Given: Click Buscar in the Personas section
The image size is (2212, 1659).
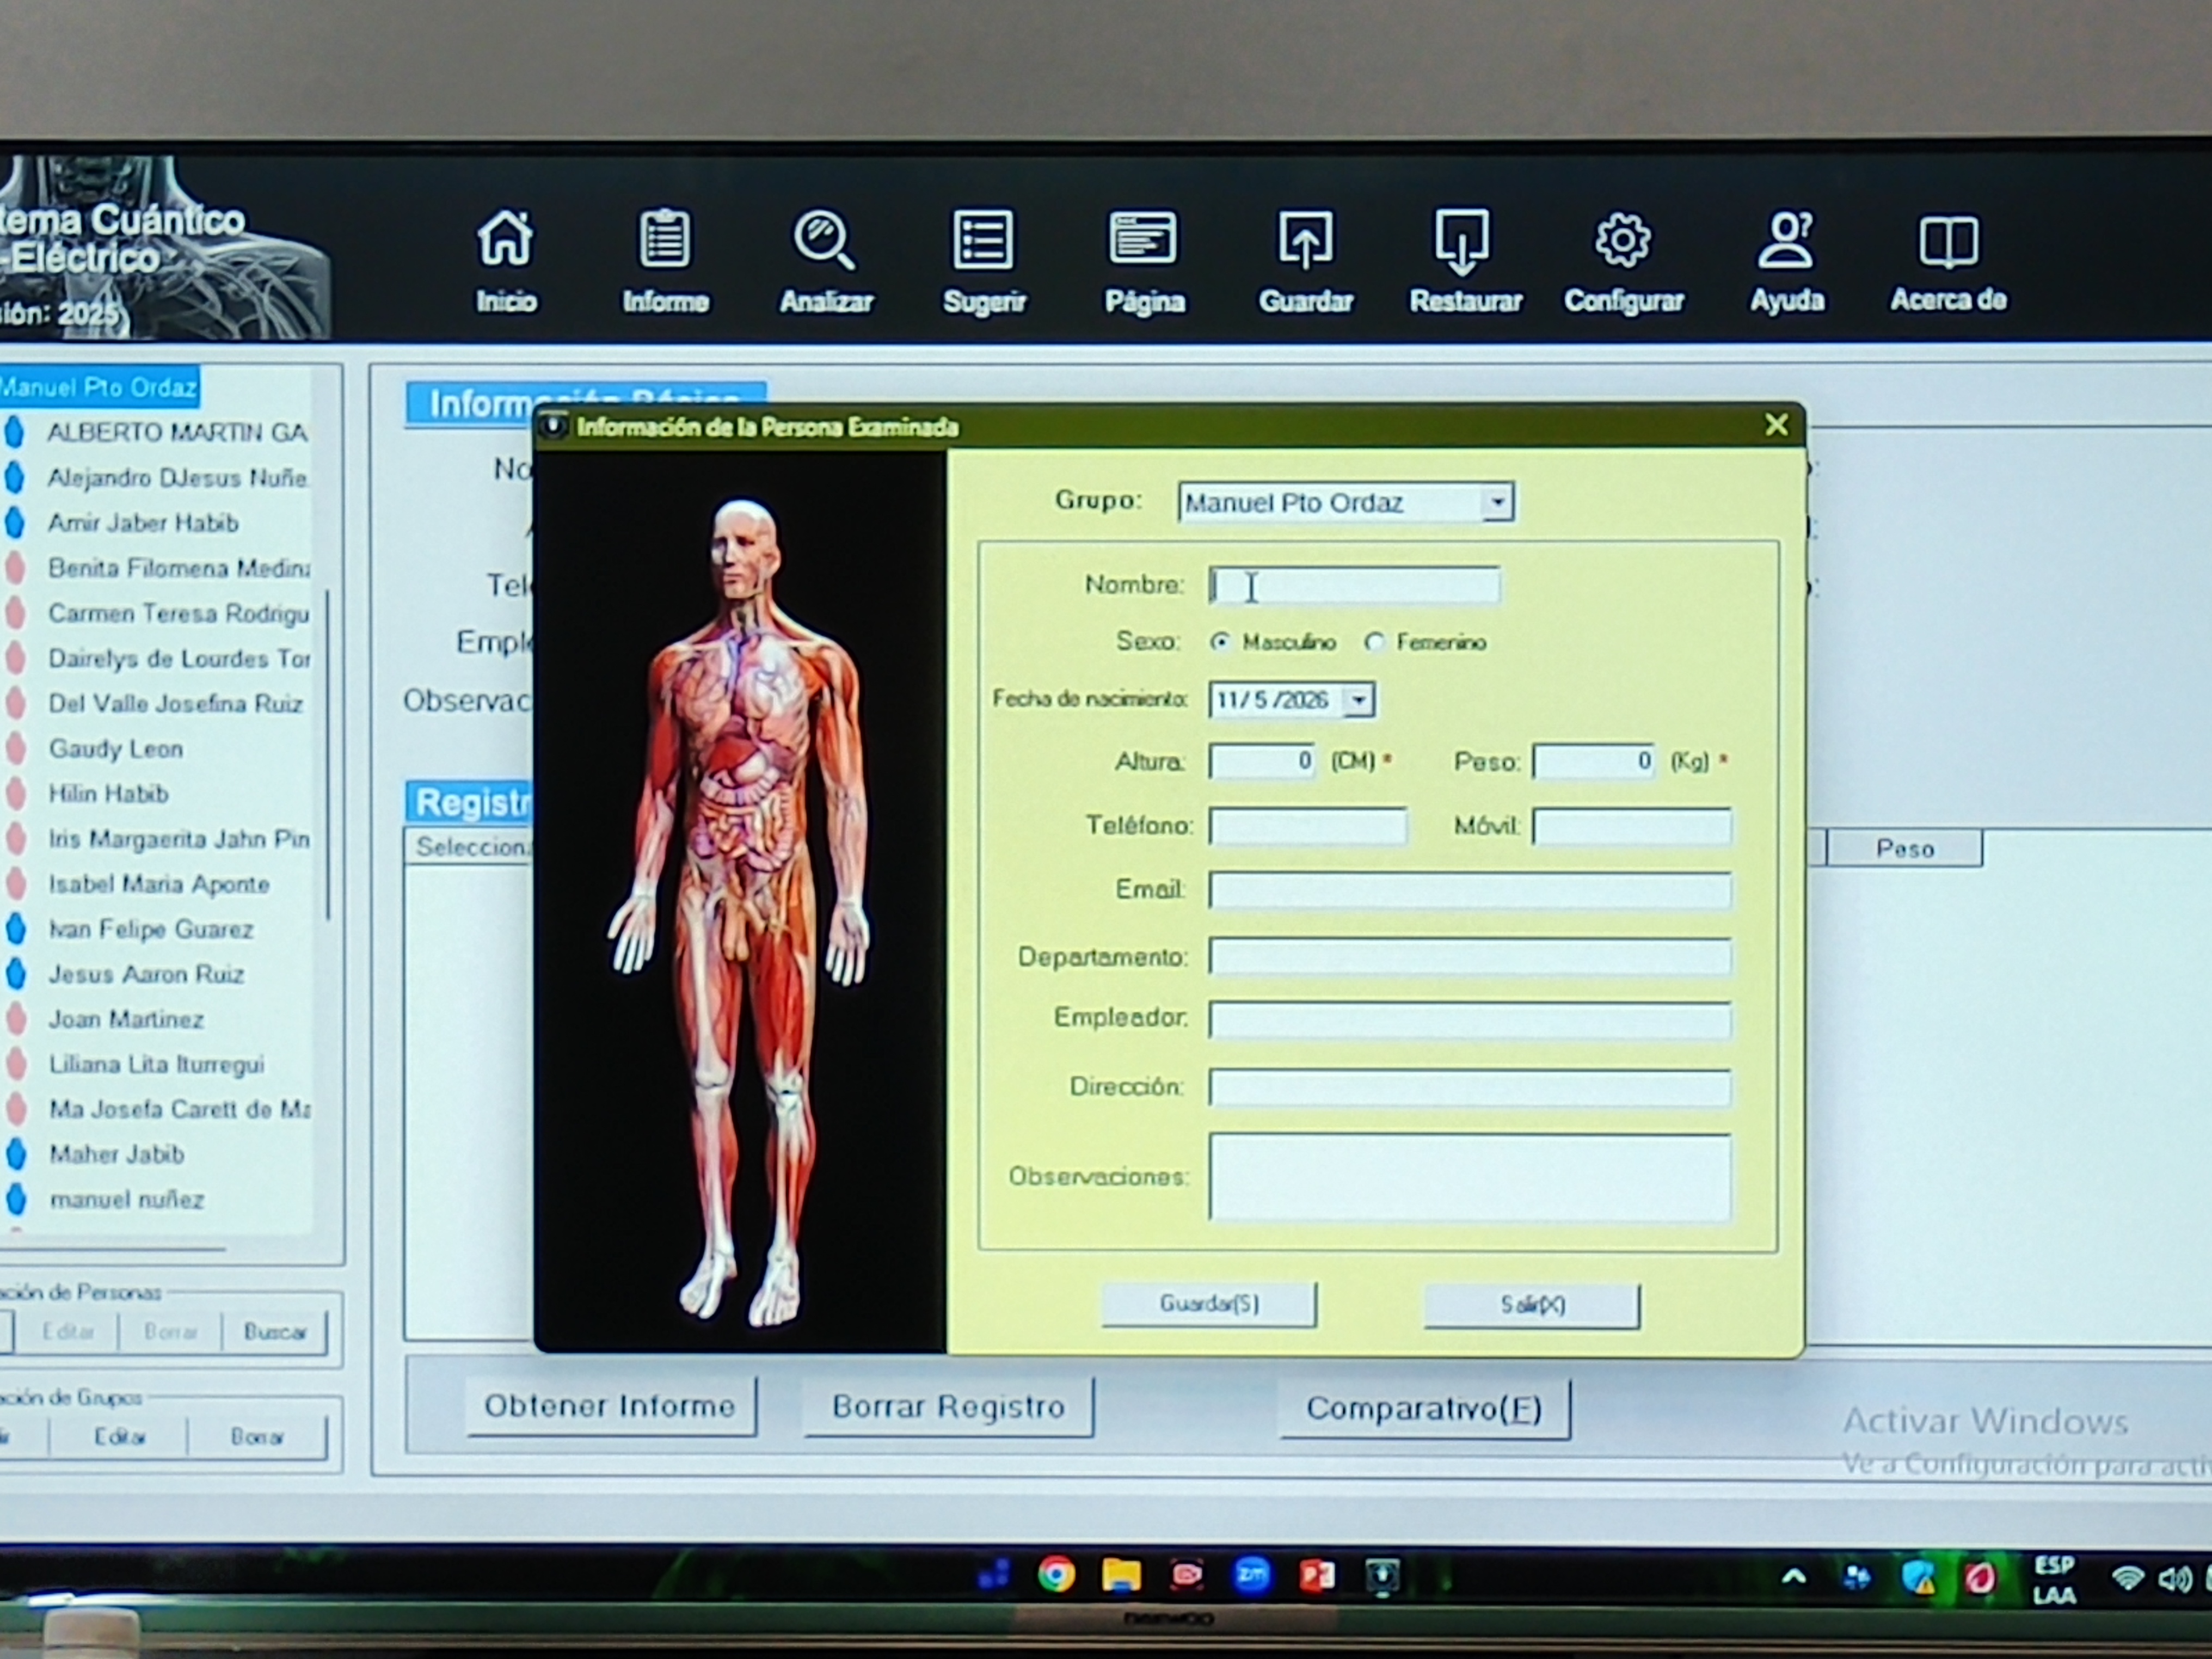Looking at the screenshot, I should click(x=274, y=1332).
